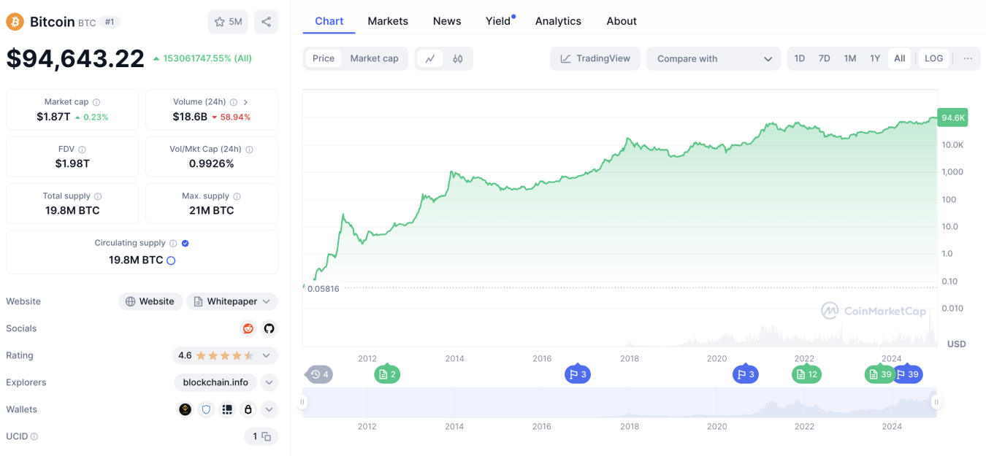Open the GitHub social link icon
The height and width of the screenshot is (456, 986).
click(x=269, y=328)
